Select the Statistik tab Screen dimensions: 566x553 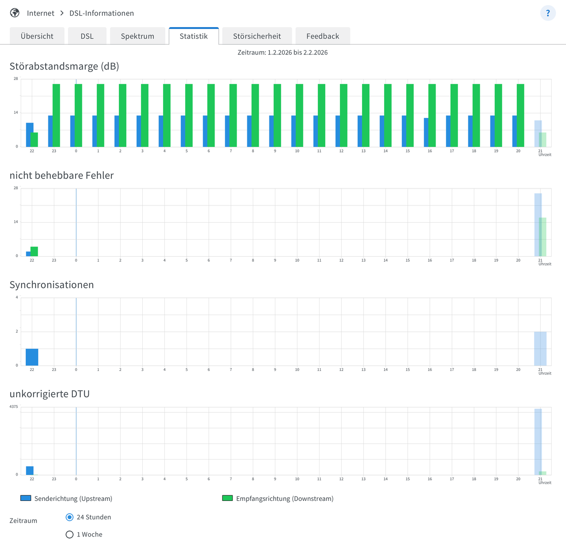193,36
